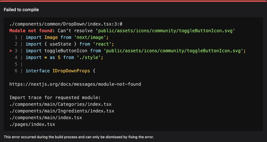Click the Ingredients/index.tsx trace entry
Screen dimensions: 267x142
tap(62, 111)
